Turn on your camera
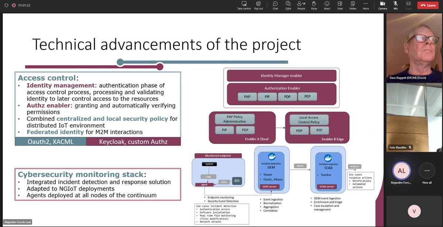 tap(382, 5)
